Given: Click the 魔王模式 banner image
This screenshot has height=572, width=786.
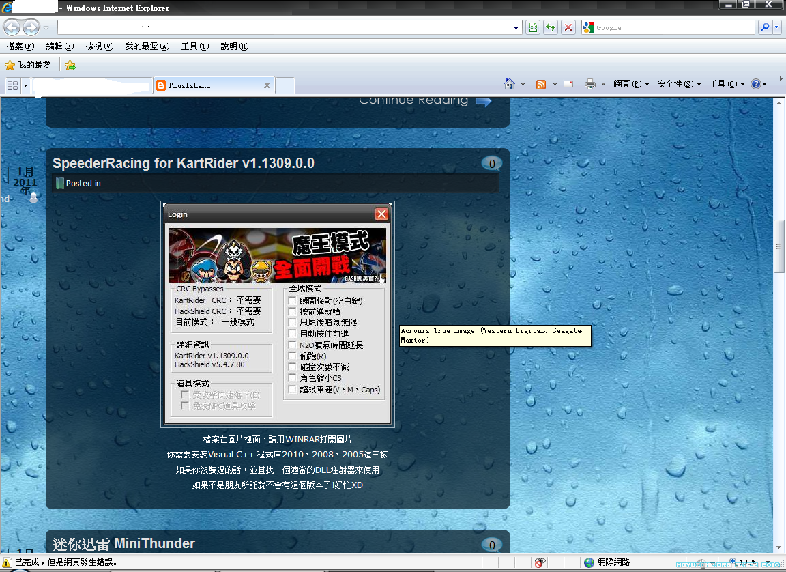Looking at the screenshot, I should 278,255.
